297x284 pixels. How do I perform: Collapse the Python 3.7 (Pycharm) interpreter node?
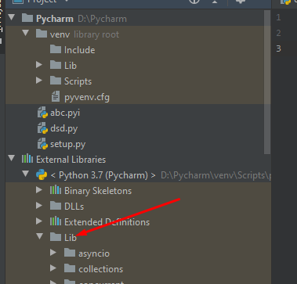click(x=26, y=174)
